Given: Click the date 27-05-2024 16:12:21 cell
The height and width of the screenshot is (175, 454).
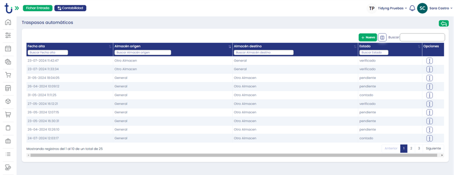Looking at the screenshot, I should click(43, 104).
